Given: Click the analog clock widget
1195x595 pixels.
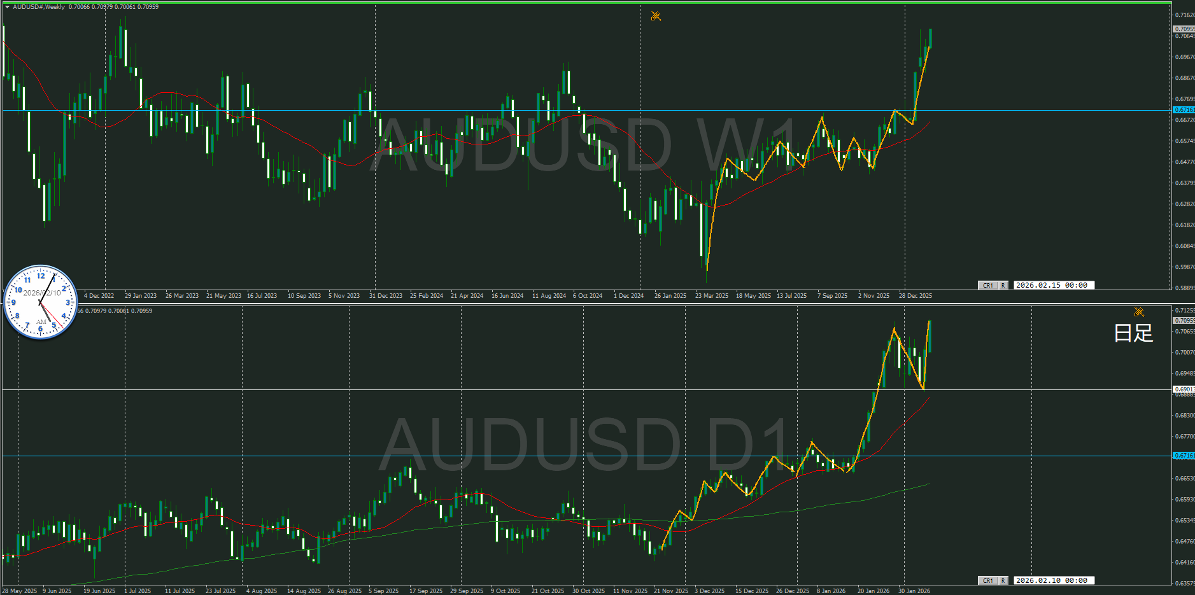Looking at the screenshot, I should [41, 302].
